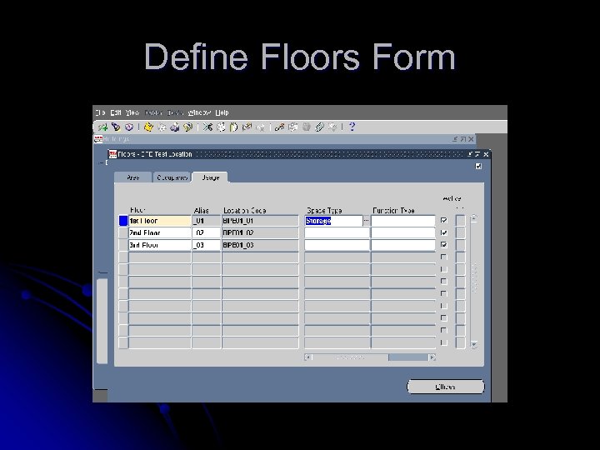Click the 2nd Floor name field

159,232
